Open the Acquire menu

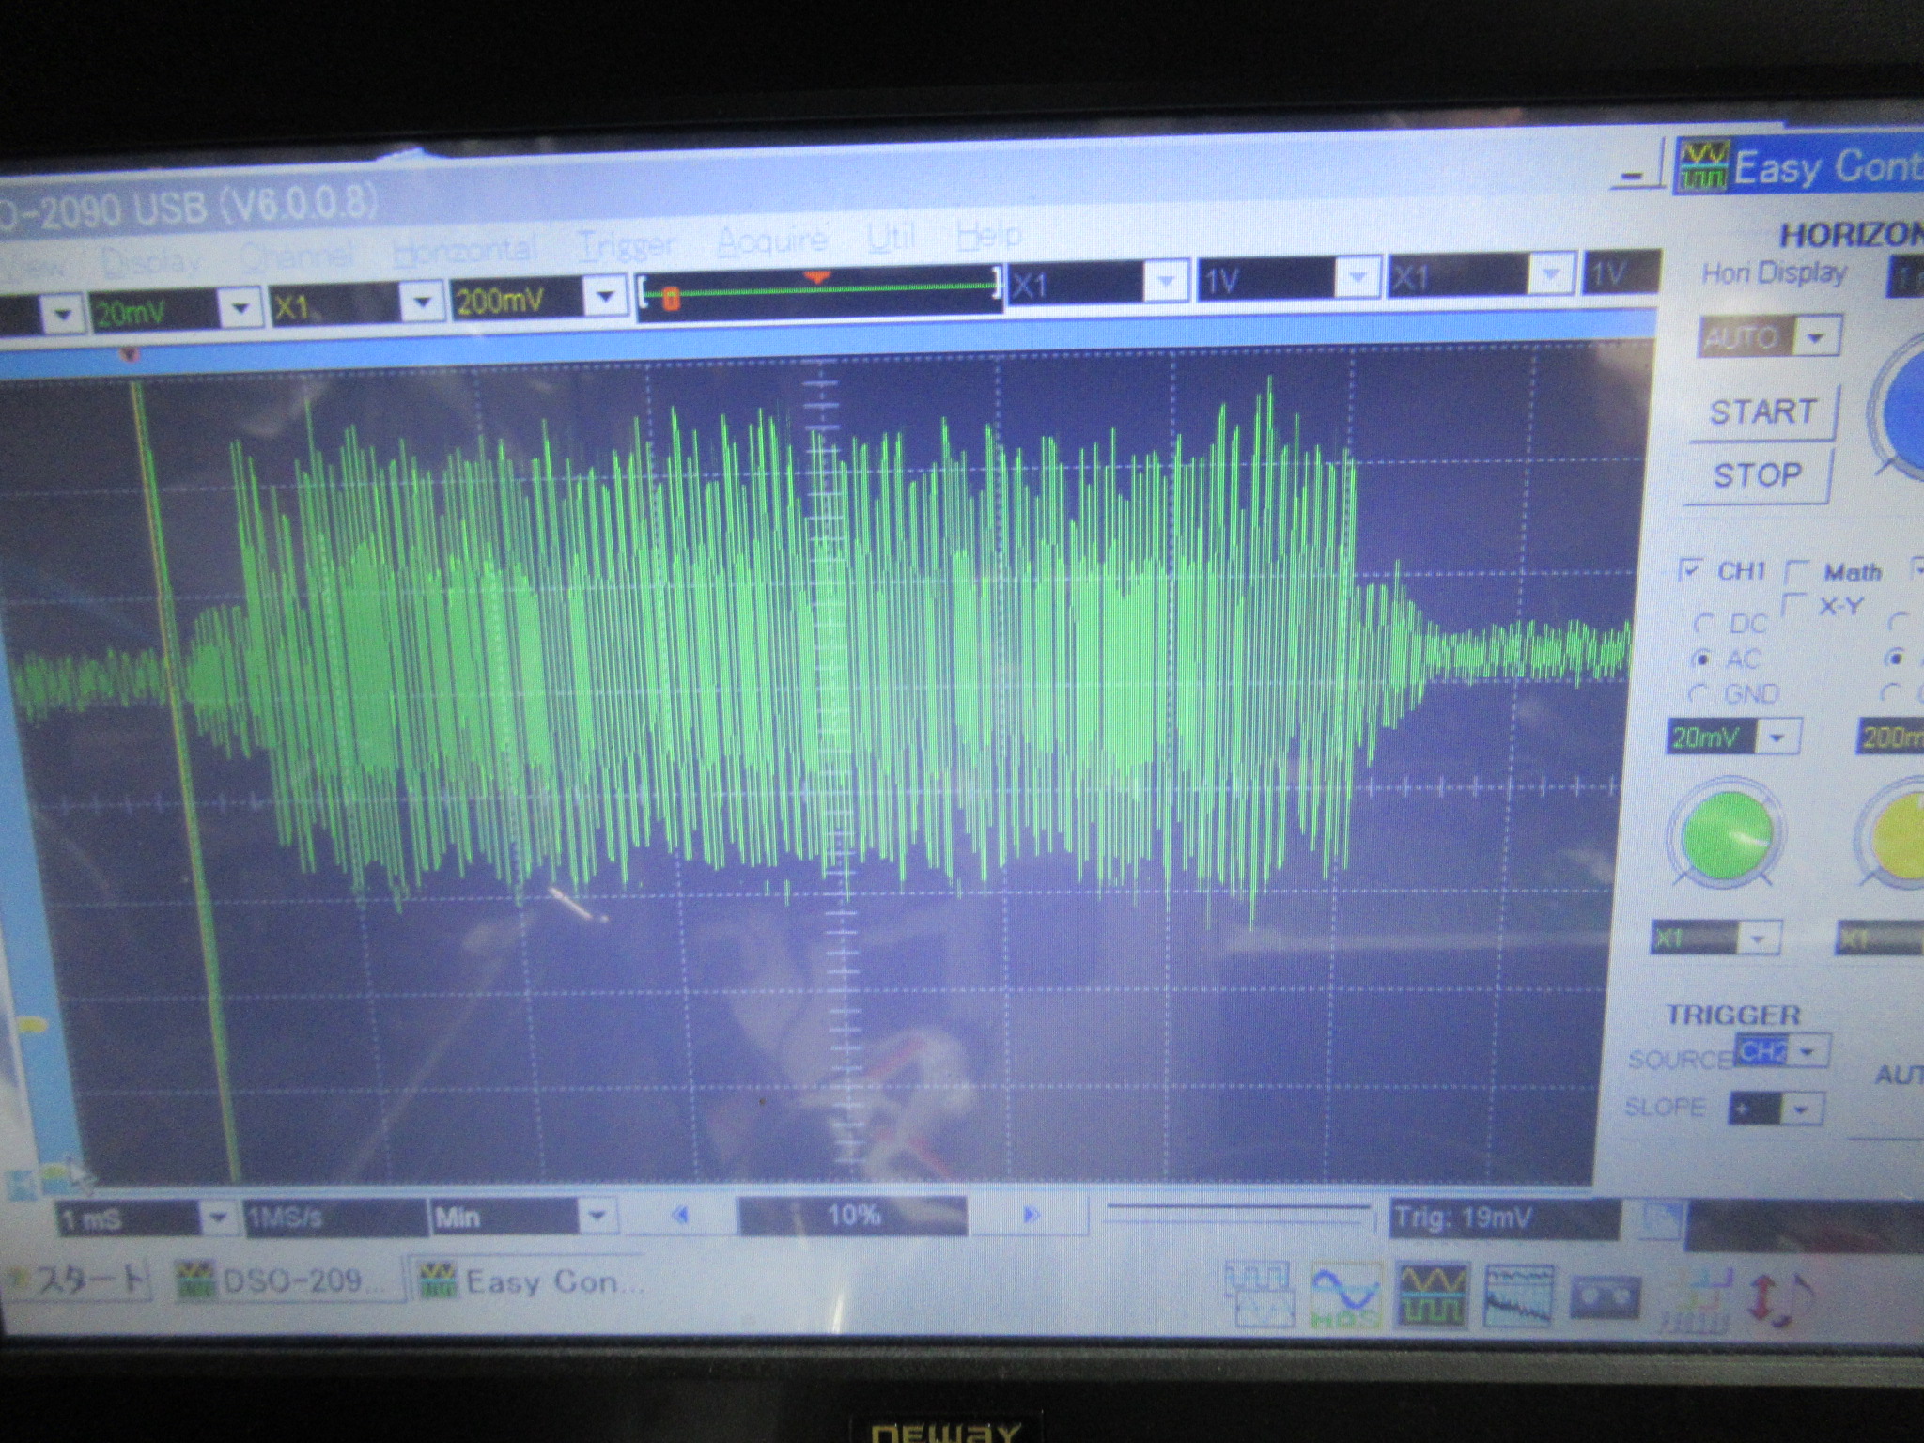(771, 241)
